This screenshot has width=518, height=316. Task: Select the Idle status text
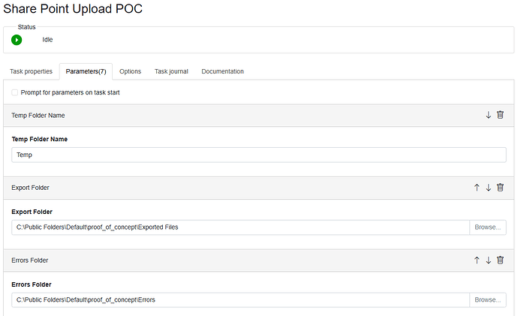click(x=47, y=40)
